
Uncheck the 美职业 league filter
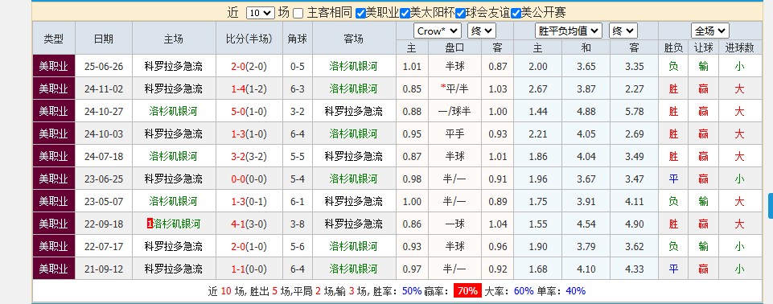click(x=360, y=14)
